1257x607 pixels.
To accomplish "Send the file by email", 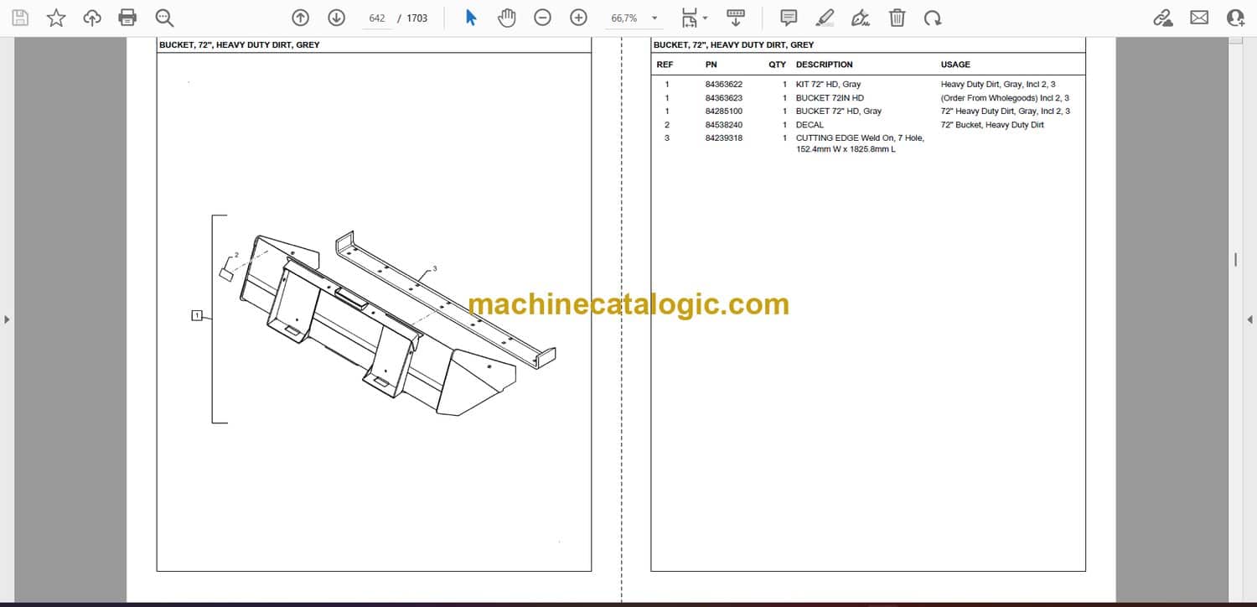I will click(x=1199, y=18).
